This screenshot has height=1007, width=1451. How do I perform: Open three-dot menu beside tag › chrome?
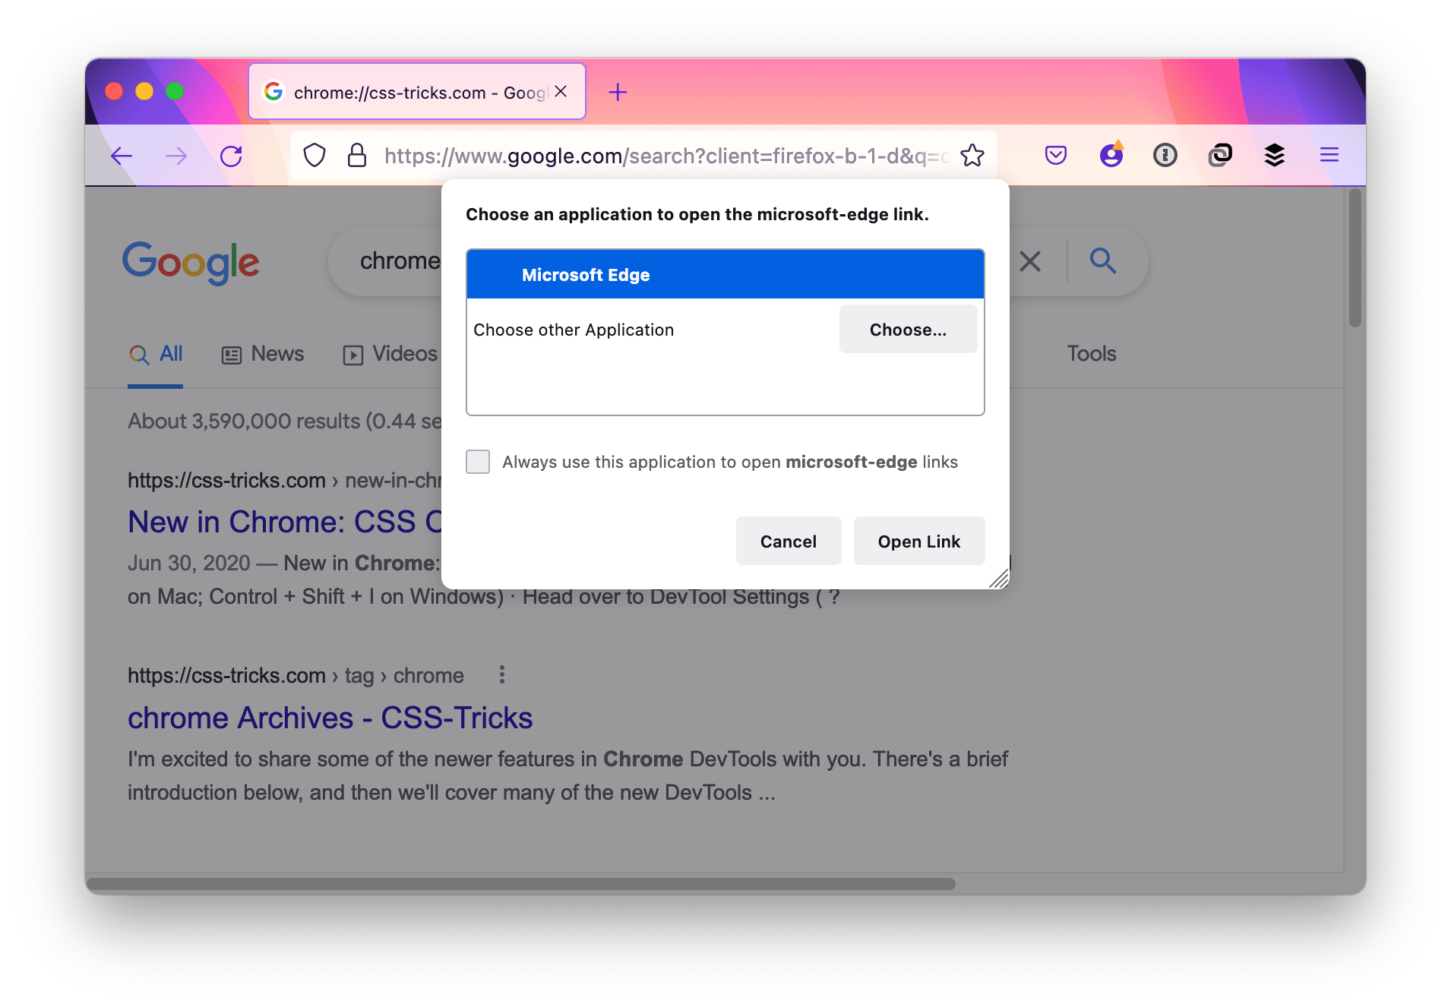pyautogui.click(x=502, y=675)
